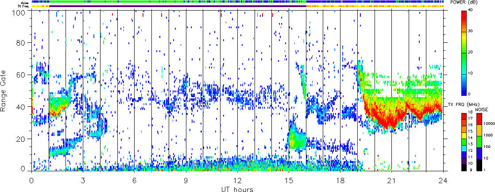Click the "9" tick on UT hours axis

(186, 181)
